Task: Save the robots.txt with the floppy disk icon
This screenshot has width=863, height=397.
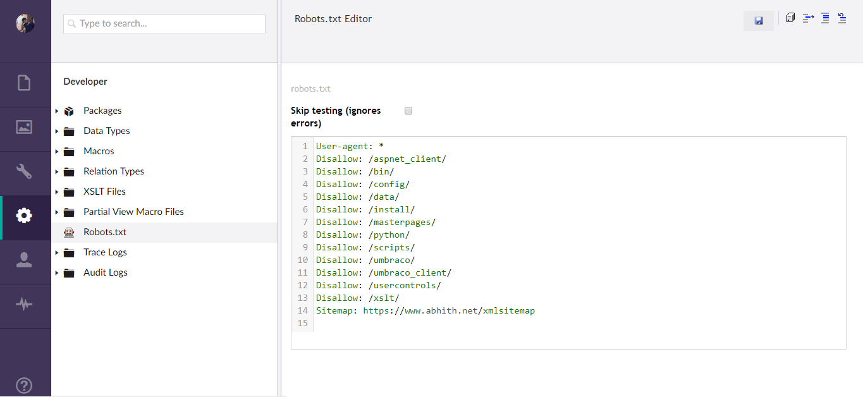Action: (758, 20)
